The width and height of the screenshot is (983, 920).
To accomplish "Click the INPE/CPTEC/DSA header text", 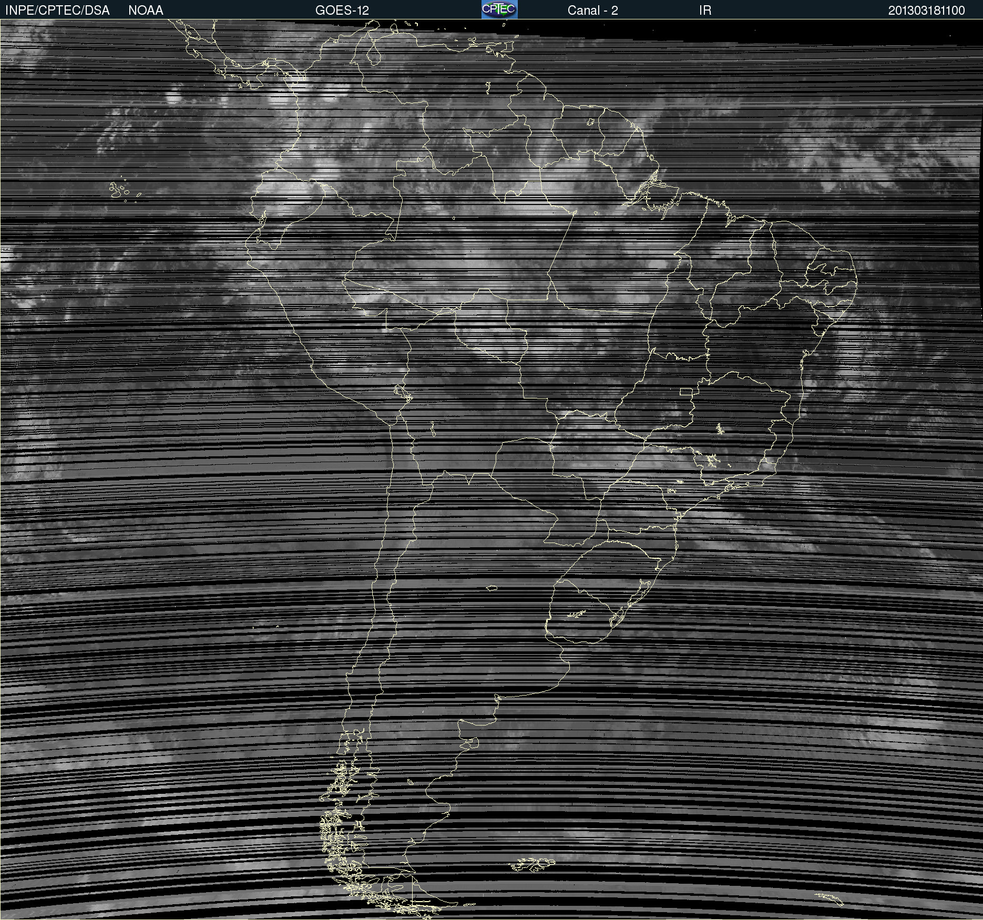I will coord(57,11).
